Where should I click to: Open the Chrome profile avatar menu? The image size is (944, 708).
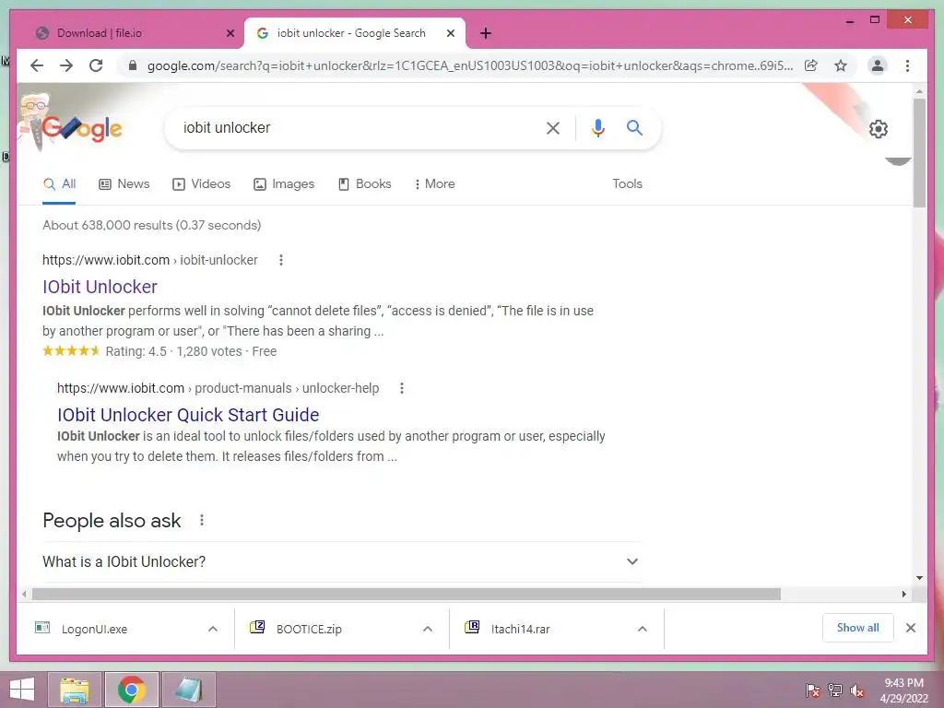(x=878, y=65)
